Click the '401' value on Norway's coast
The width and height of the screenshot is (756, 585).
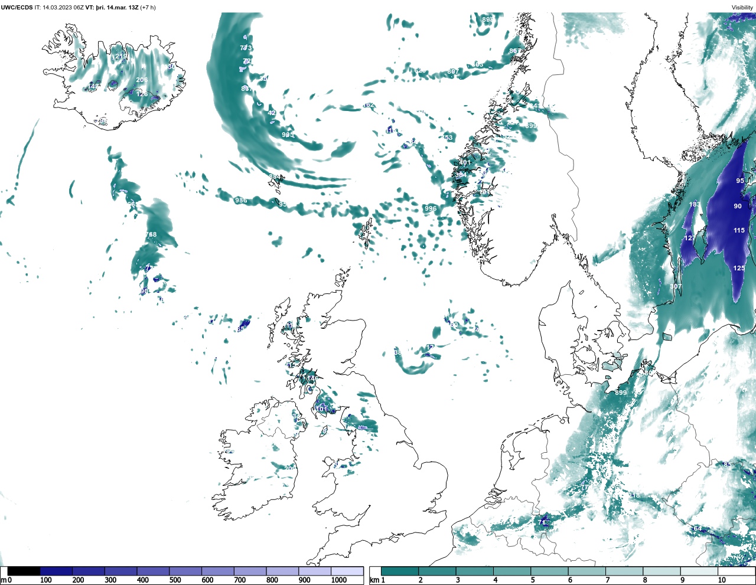tap(465, 162)
